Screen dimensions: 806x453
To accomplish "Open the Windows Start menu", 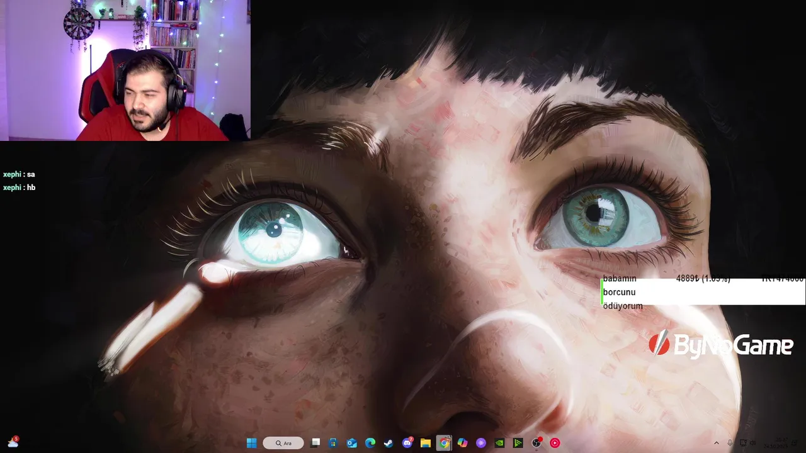I will pyautogui.click(x=251, y=443).
